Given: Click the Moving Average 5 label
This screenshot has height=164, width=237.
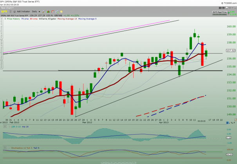Looking at the screenshot, I should click(87, 19).
